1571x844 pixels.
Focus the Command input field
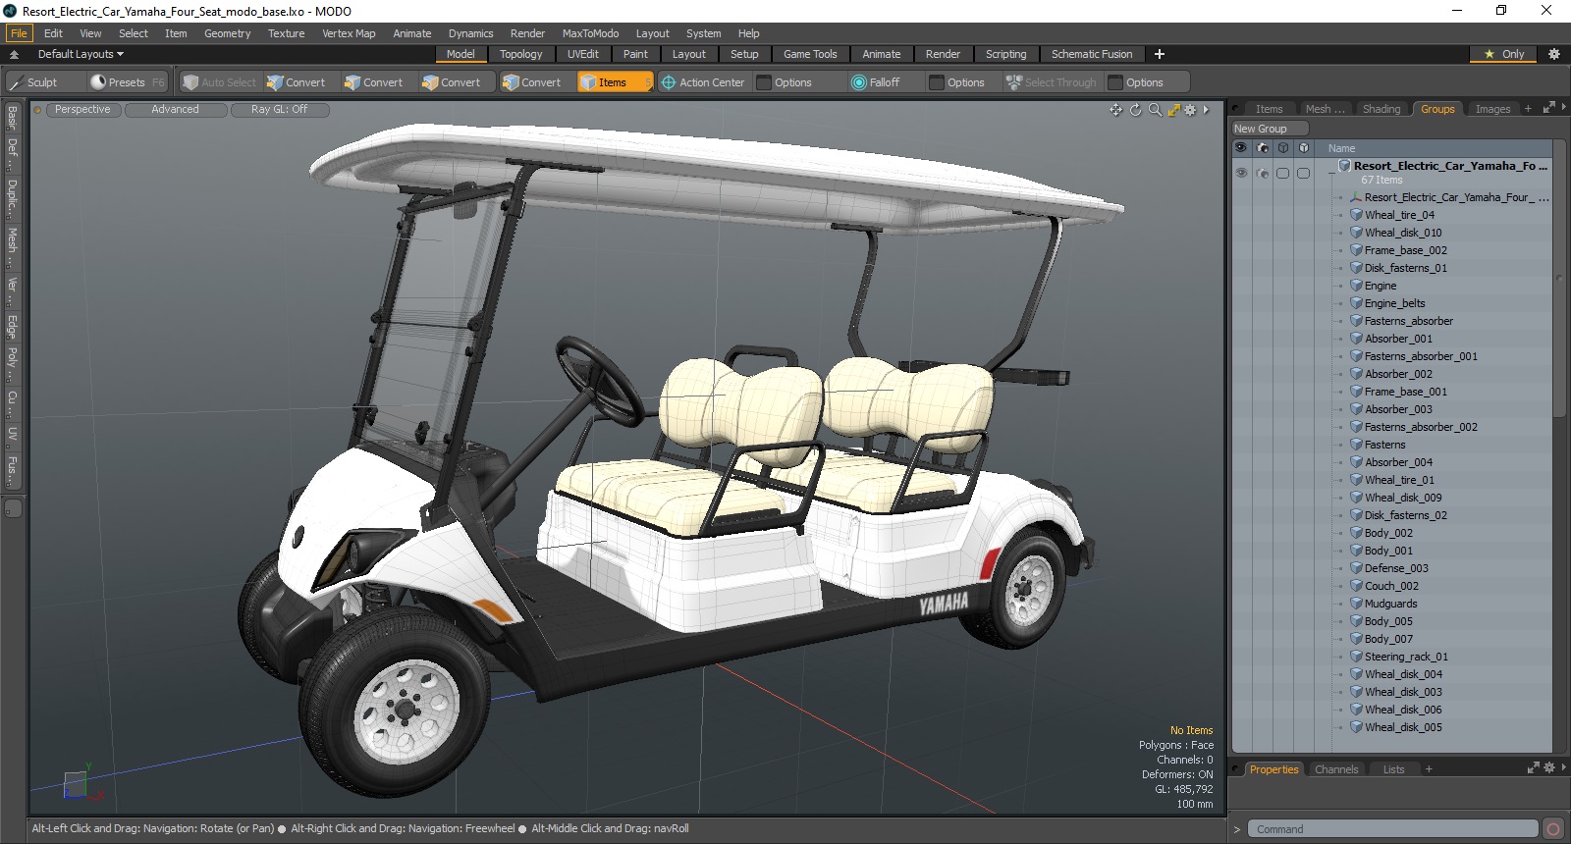[1391, 829]
